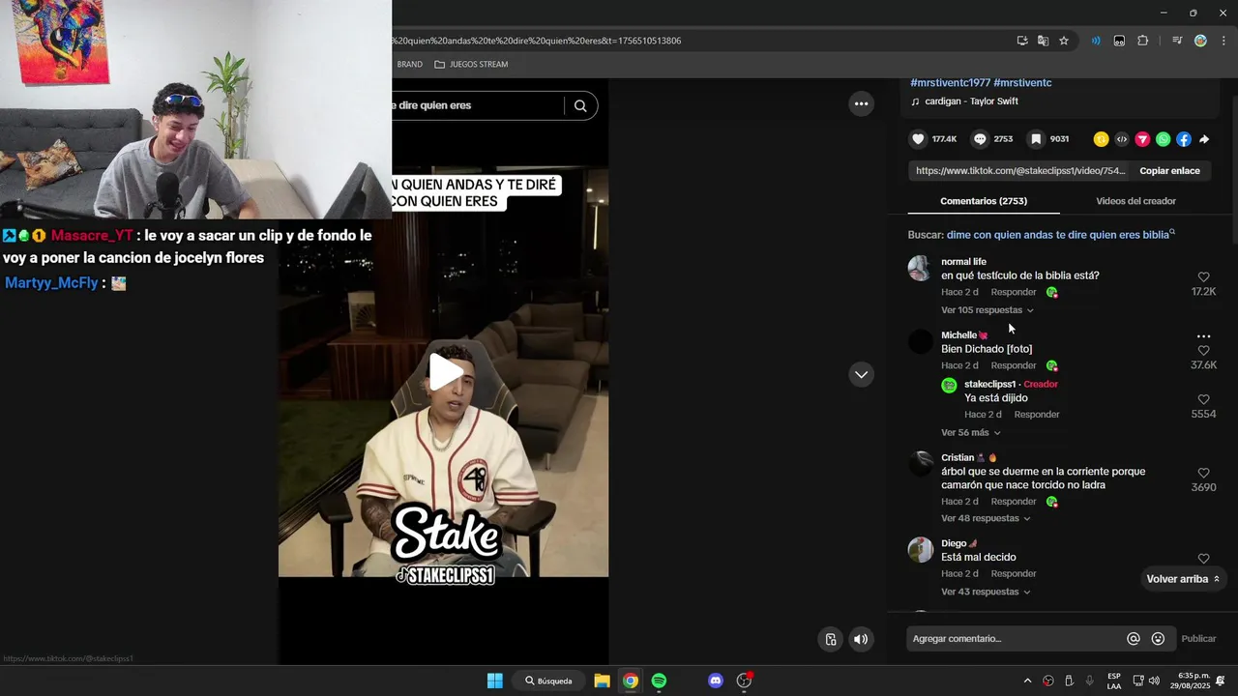Go to next video down arrow

[x=861, y=375]
